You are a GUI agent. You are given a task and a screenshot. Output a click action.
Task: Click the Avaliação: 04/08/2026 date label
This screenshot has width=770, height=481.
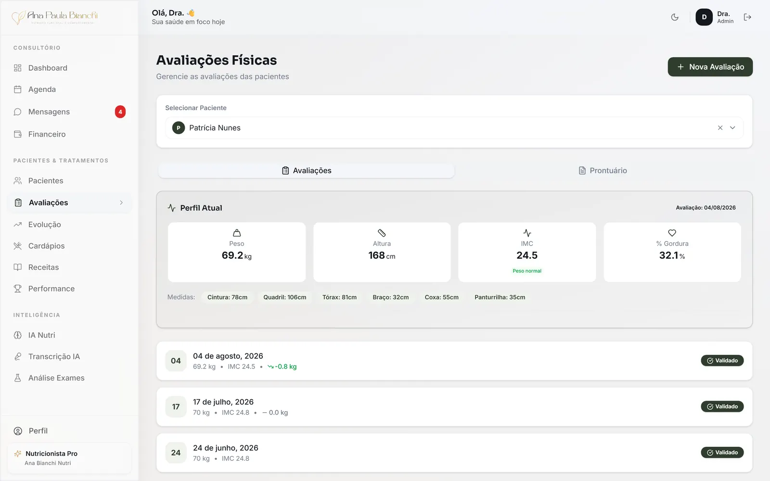point(706,208)
